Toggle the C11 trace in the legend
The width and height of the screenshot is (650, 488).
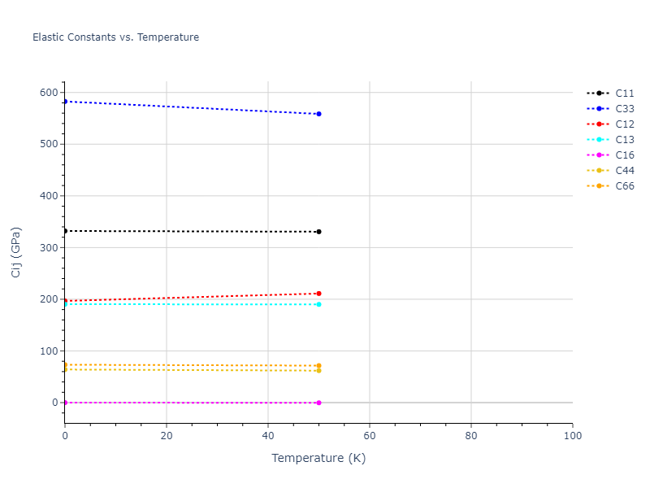click(624, 94)
